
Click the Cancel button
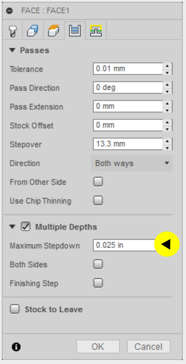[x=148, y=347]
